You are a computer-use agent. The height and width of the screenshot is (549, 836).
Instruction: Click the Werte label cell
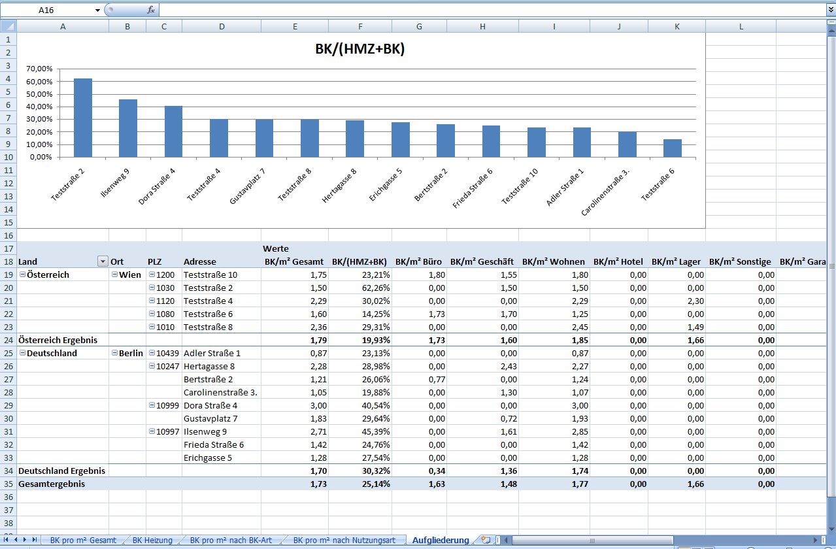pyautogui.click(x=295, y=248)
